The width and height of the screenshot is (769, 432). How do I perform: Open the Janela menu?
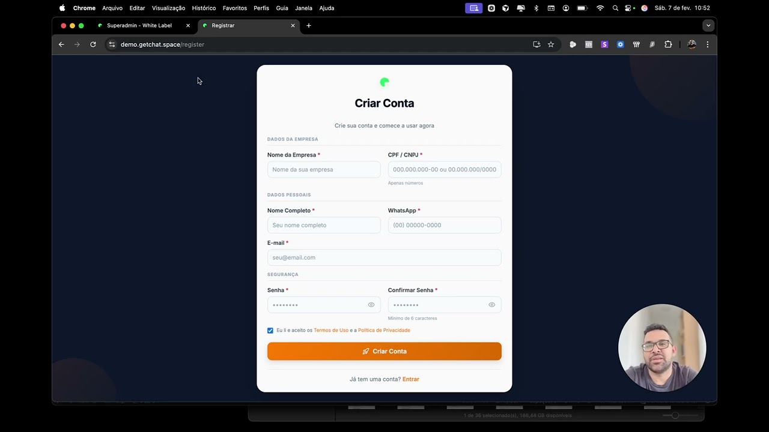point(303,8)
